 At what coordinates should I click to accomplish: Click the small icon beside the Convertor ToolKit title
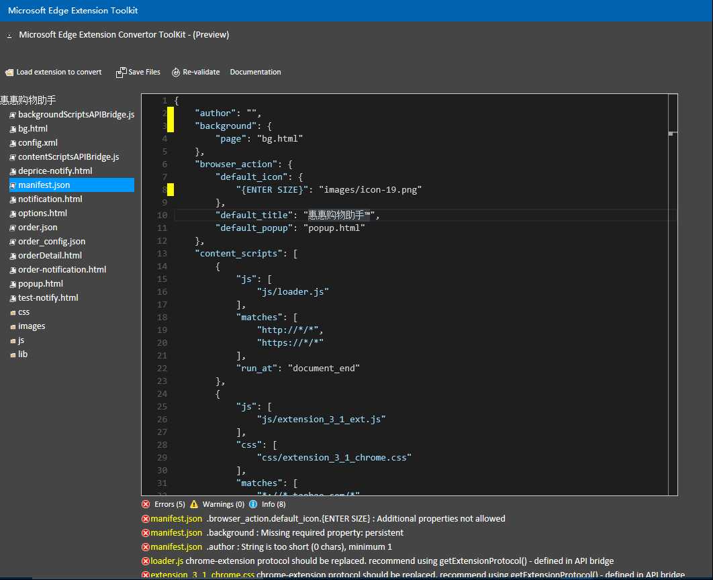coord(9,36)
